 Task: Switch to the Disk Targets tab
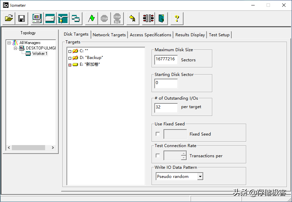(76, 34)
